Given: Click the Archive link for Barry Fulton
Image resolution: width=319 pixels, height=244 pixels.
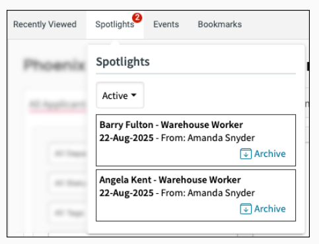Looking at the screenshot, I should pos(270,154).
